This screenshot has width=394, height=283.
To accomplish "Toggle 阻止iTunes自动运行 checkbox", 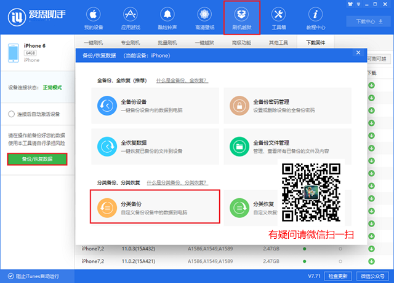I will point(10,276).
